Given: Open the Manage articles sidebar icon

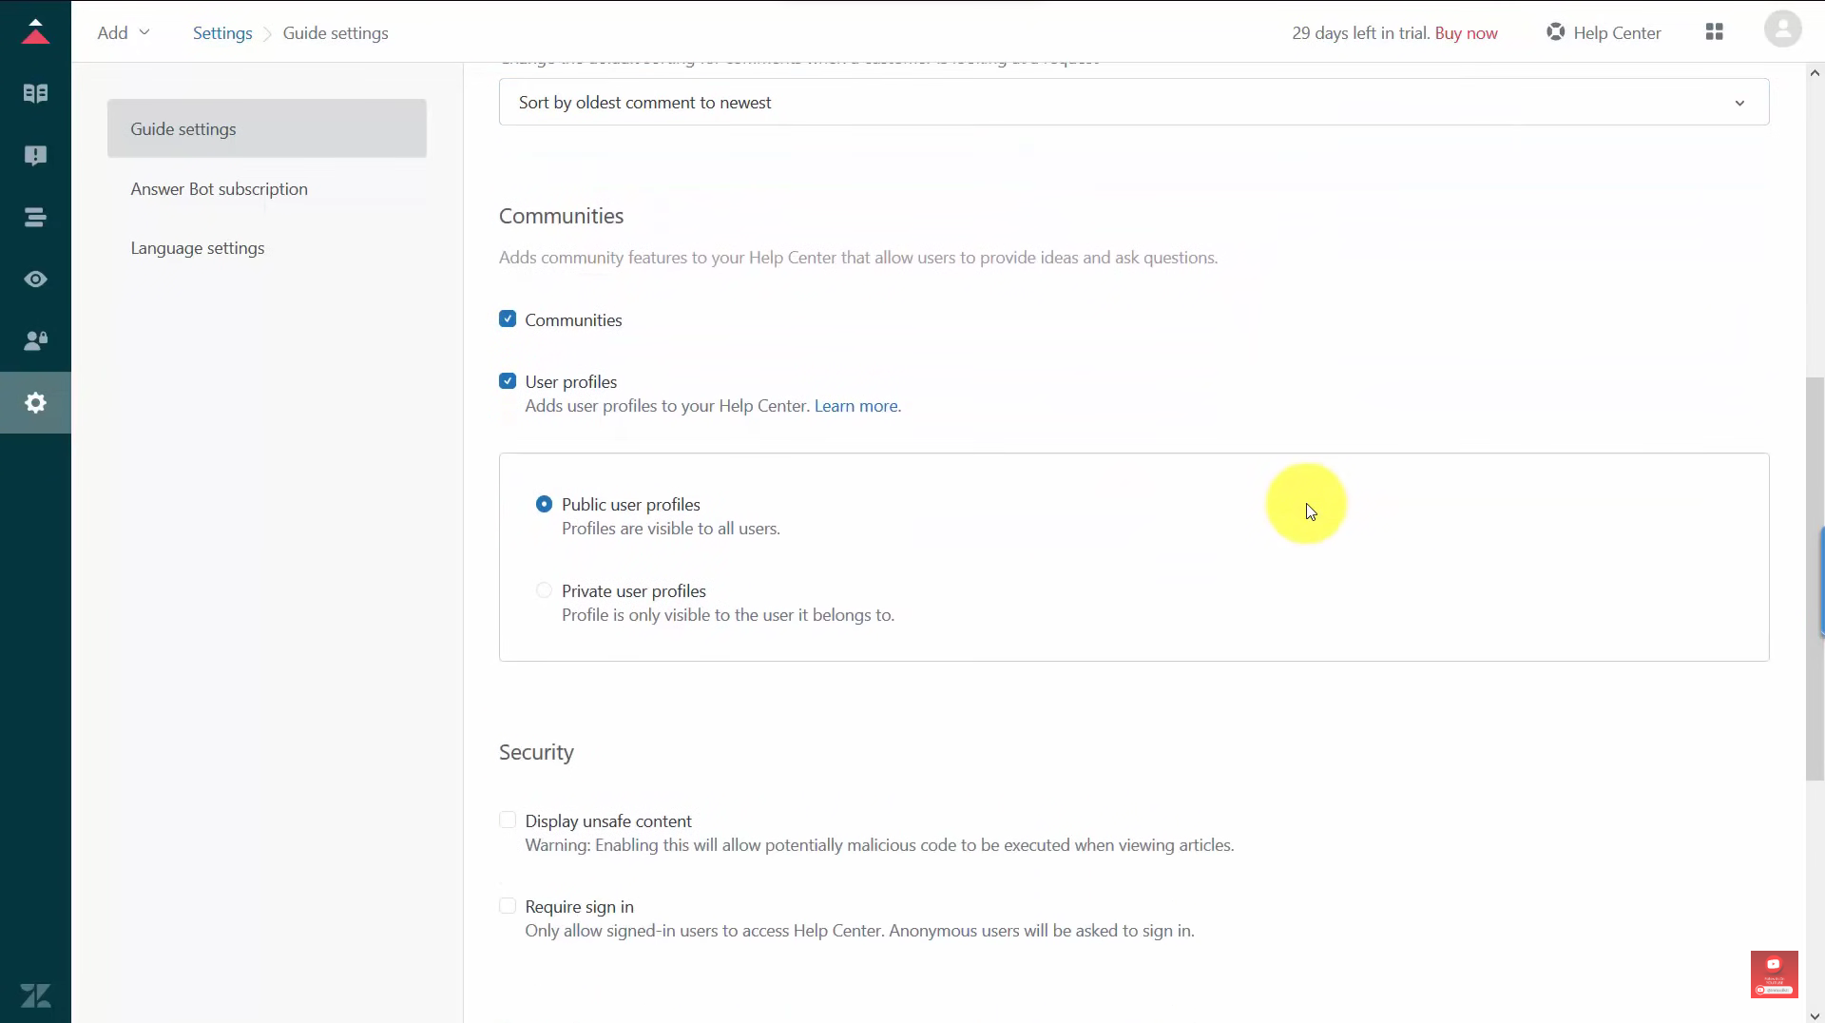Looking at the screenshot, I should point(35,93).
